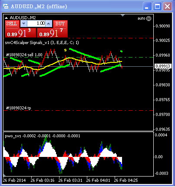Viewport: 175px width, 187px height.
Task: Click the 26 Feb 2014 time axis label
Action: coord(14,180)
